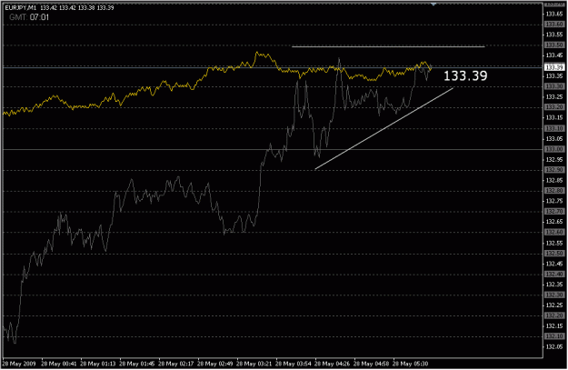Image resolution: width=568 pixels, height=370 pixels.
Task: Select the ascending white trend line
Action: click(384, 128)
